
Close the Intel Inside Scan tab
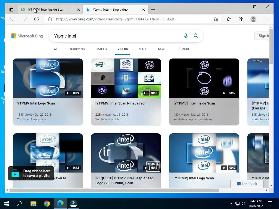point(78,10)
